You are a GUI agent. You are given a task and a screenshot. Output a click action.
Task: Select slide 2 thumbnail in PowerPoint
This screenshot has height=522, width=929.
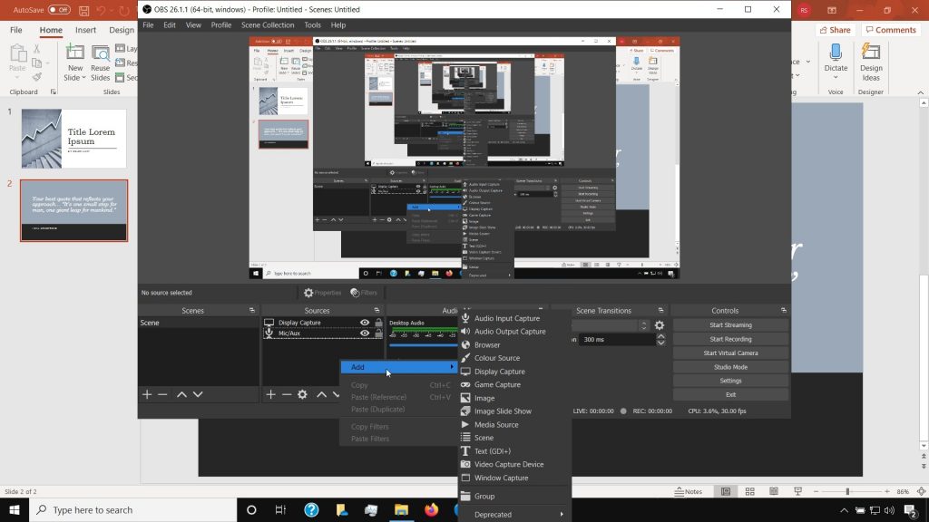click(74, 210)
